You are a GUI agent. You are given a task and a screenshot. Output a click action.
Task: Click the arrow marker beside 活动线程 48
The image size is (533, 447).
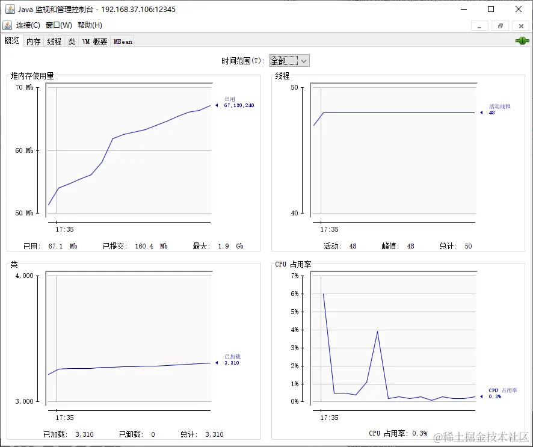(481, 112)
